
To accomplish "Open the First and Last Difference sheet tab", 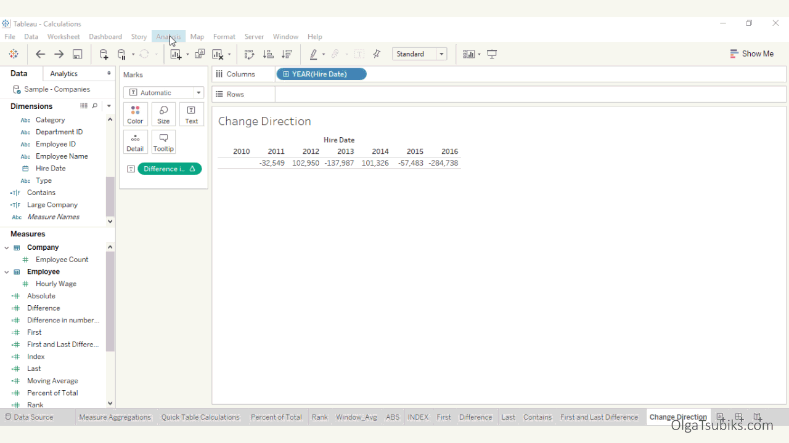I will 599,417.
